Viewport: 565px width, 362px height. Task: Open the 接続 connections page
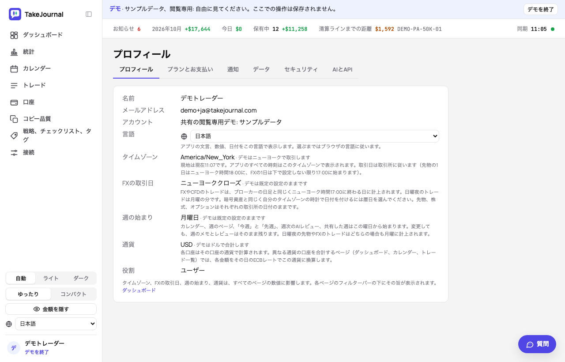coord(51,152)
